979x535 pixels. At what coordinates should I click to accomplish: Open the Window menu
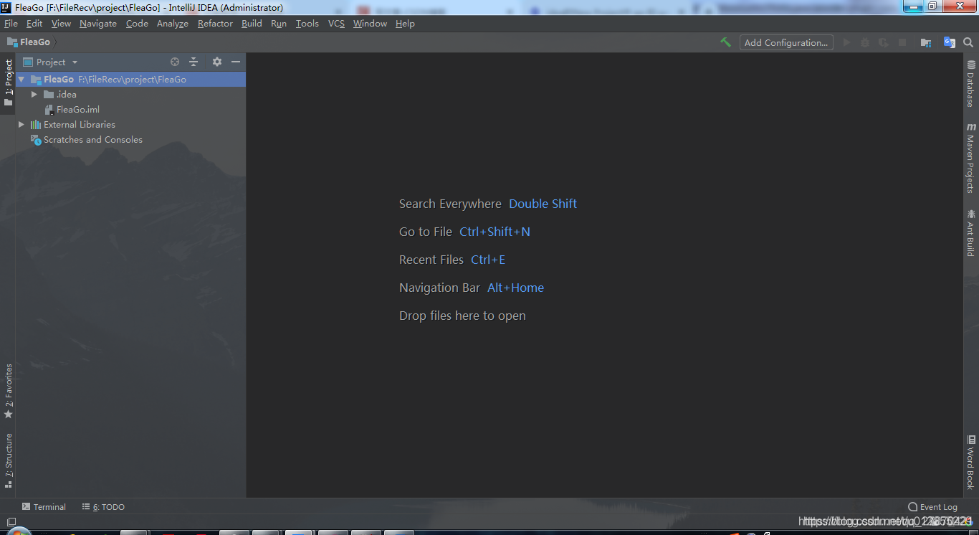coord(370,24)
